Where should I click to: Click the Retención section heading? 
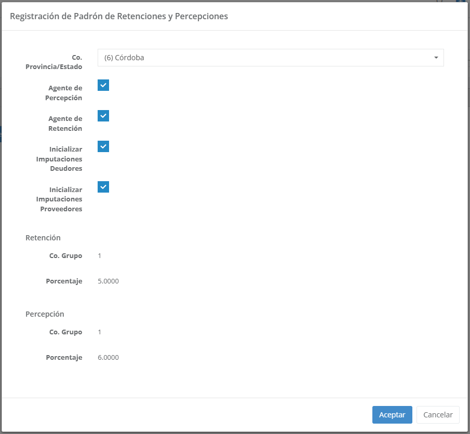click(x=43, y=238)
